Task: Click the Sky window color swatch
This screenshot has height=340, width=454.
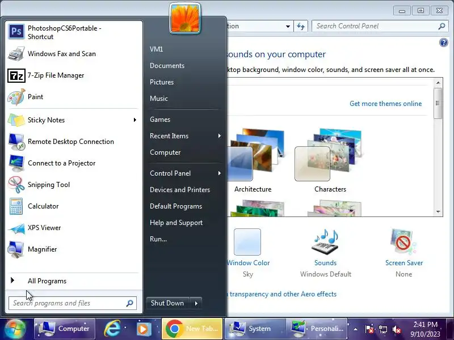Action: (247, 242)
